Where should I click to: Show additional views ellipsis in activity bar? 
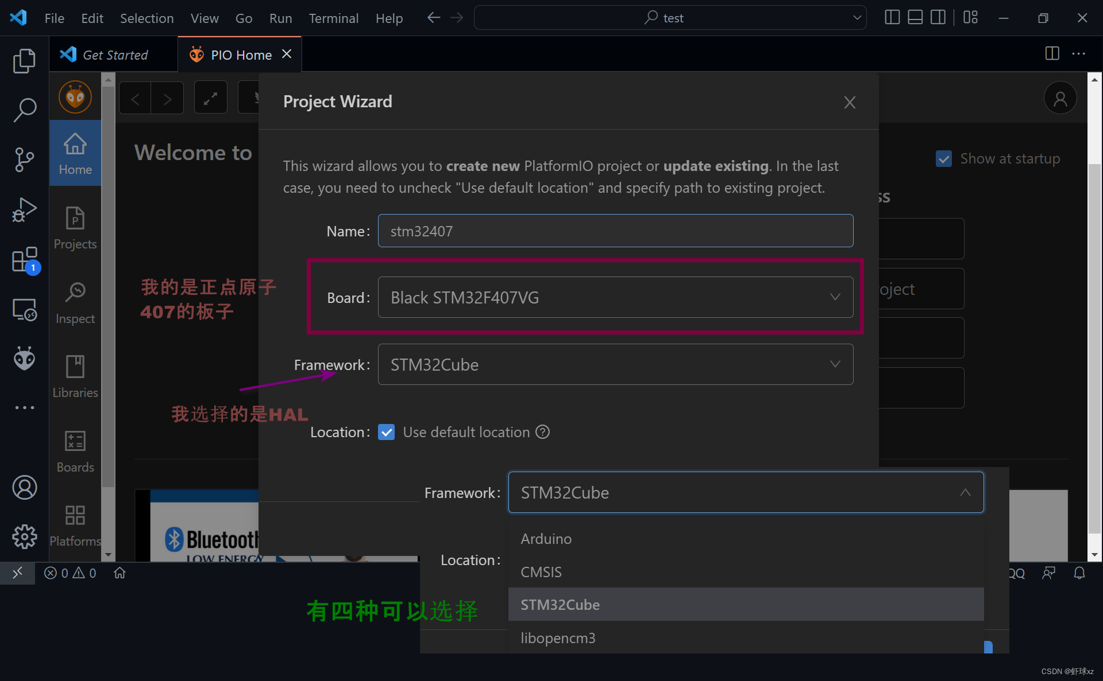point(24,407)
